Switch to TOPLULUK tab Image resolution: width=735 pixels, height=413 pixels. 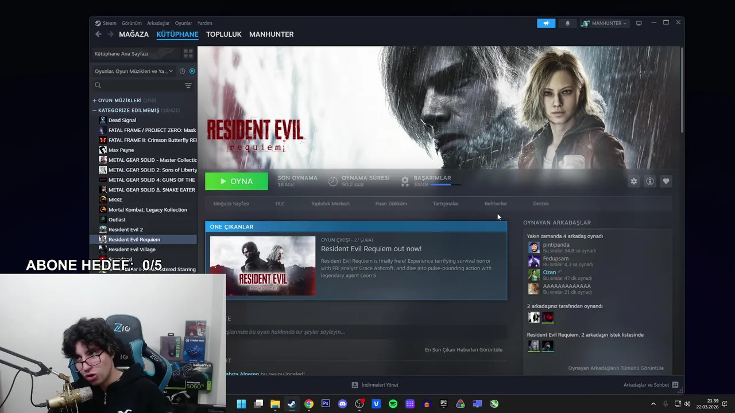pyautogui.click(x=224, y=34)
